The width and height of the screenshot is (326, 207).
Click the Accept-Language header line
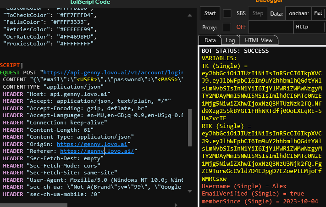[x=93, y=116]
